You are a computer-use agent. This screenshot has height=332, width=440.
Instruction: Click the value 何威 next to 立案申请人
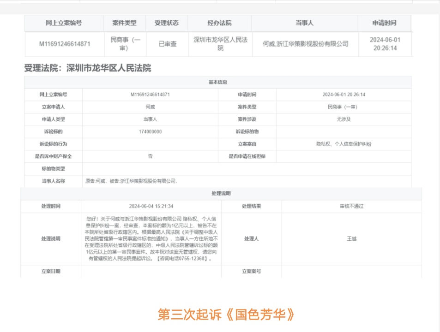pyautogui.click(x=150, y=107)
